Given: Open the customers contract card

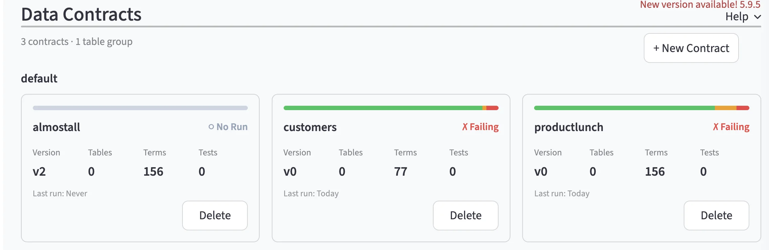Looking at the screenshot, I should [310, 127].
